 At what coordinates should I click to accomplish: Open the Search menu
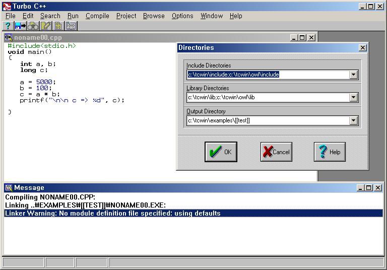click(x=50, y=16)
